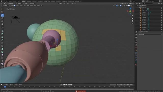
Task: Open the Mesh menu in viewport header
Action: (x=28, y=6)
